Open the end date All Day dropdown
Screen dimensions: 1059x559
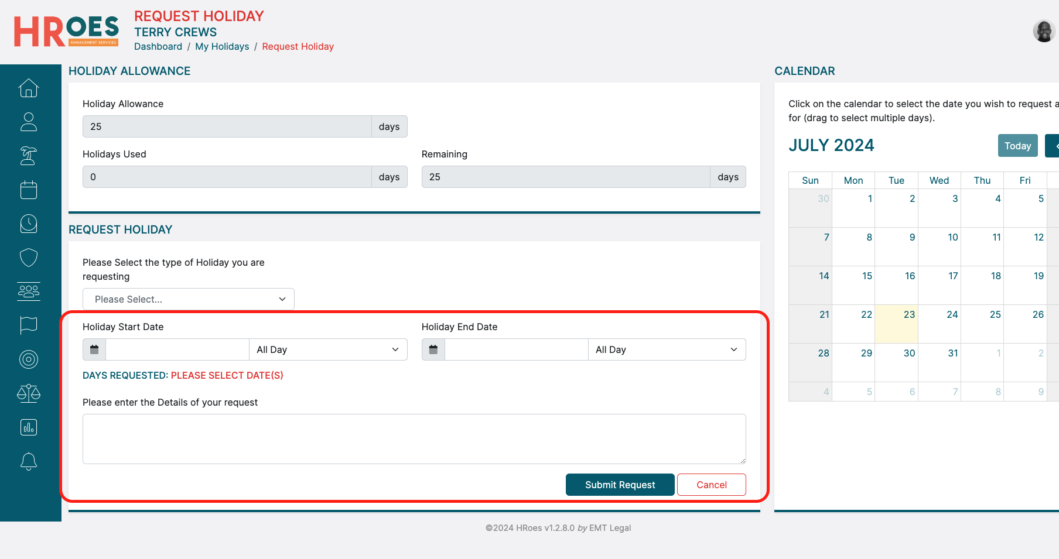(x=667, y=349)
